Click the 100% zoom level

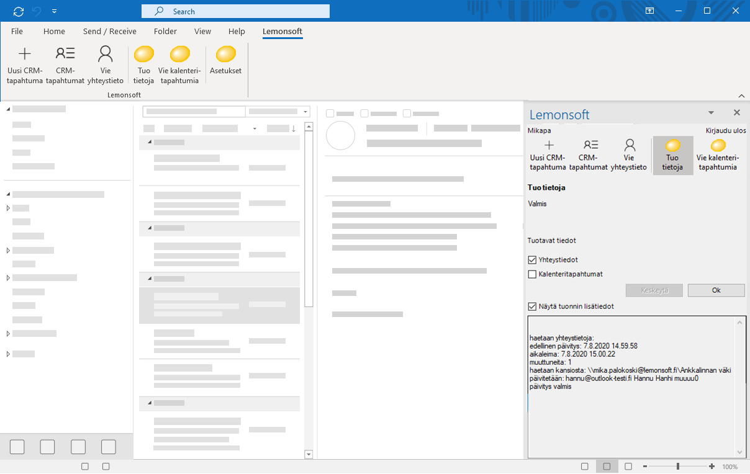point(730,467)
